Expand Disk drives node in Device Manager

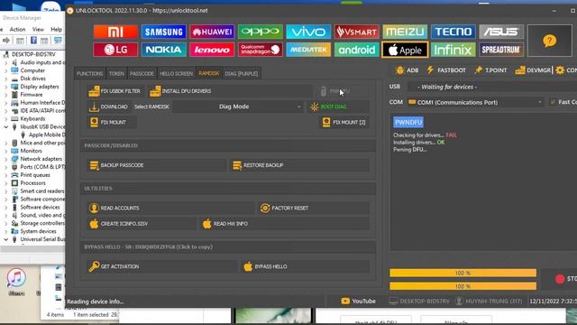coord(6,79)
